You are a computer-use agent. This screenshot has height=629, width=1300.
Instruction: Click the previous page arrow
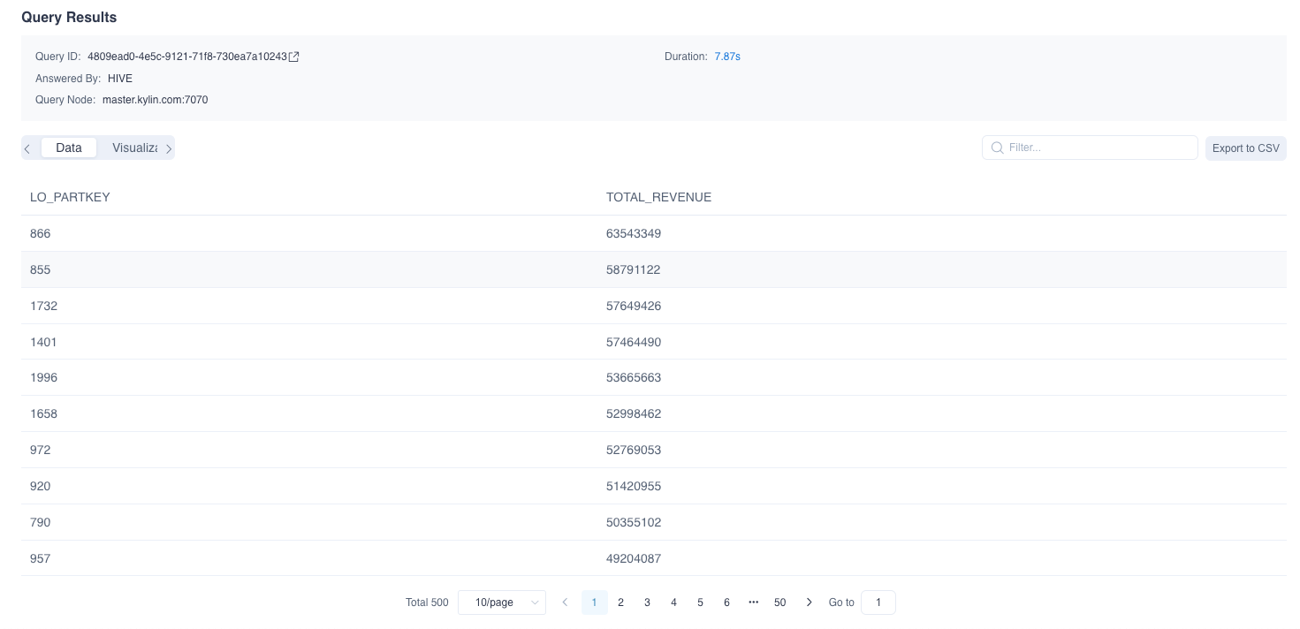pos(566,602)
